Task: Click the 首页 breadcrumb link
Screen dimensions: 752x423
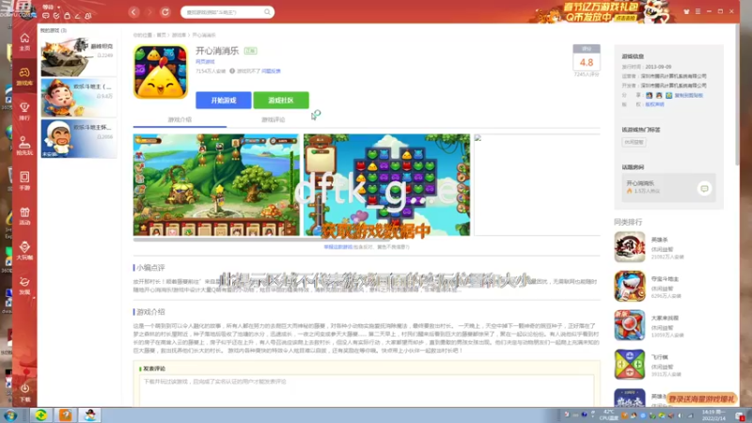Action: coord(161,35)
